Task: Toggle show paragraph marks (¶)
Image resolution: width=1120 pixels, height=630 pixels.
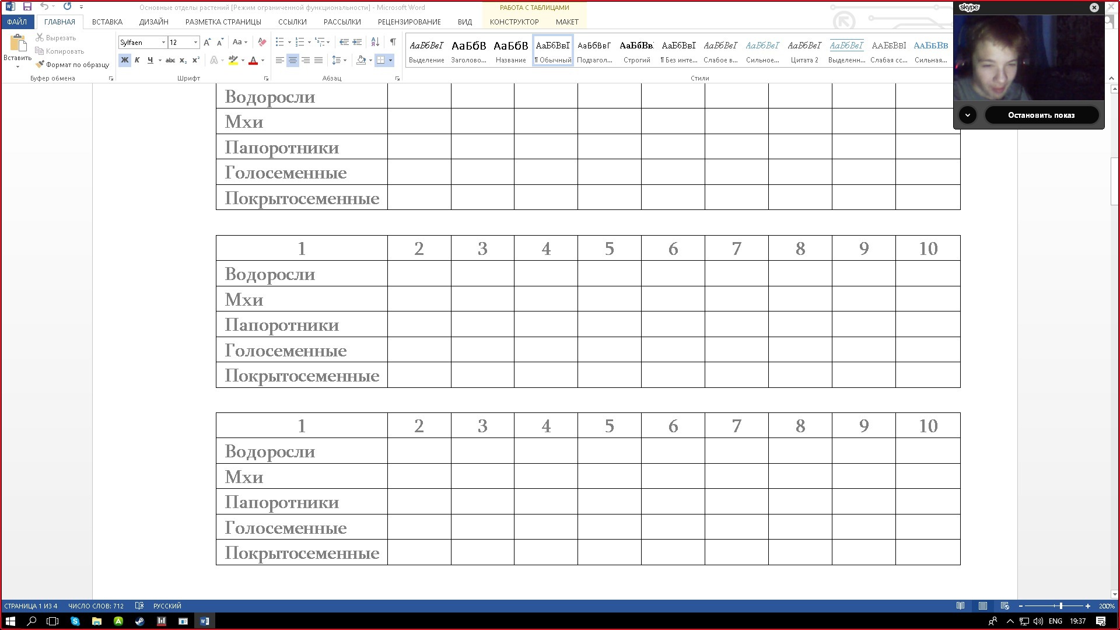Action: pos(393,42)
